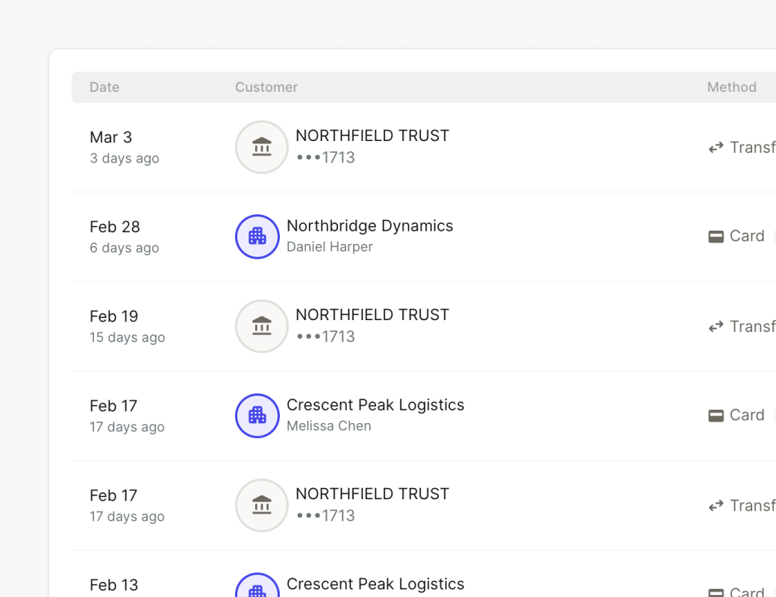
Task: Open the NORTHFIELD TRUST name in the Mar 3 row
Action: [372, 136]
